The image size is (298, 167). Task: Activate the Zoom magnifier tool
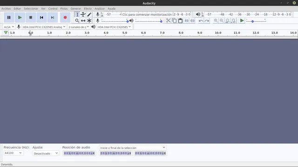[x=77, y=20]
